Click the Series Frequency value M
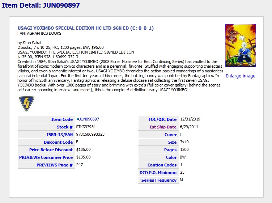Image resolution: width=272 pixels, height=203 pixels. 181,180
